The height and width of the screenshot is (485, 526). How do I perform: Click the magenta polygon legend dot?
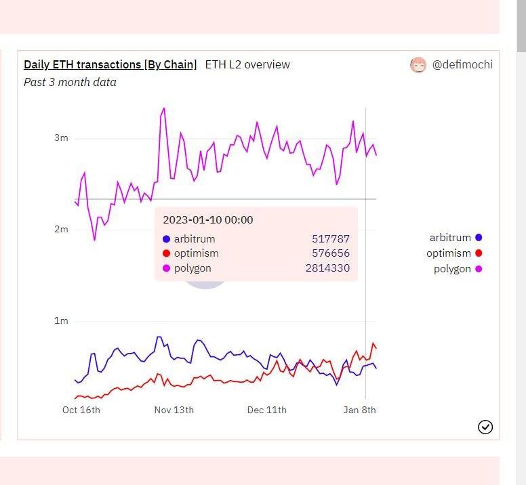click(x=479, y=269)
